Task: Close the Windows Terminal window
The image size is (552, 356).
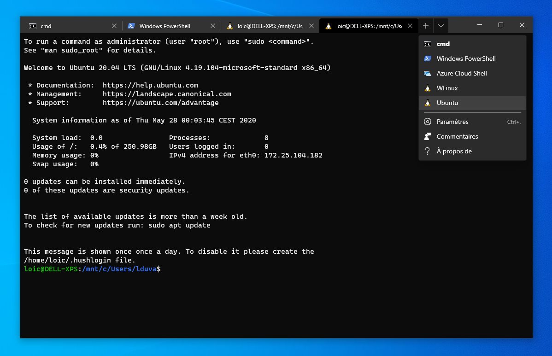Action: [x=522, y=25]
